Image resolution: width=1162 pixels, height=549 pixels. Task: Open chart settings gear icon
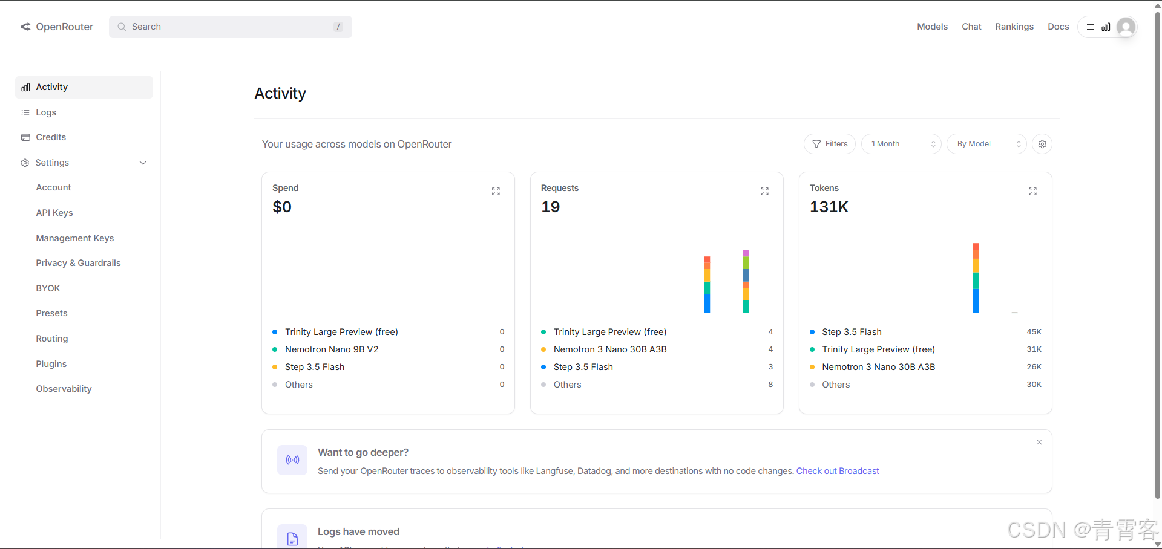point(1042,144)
